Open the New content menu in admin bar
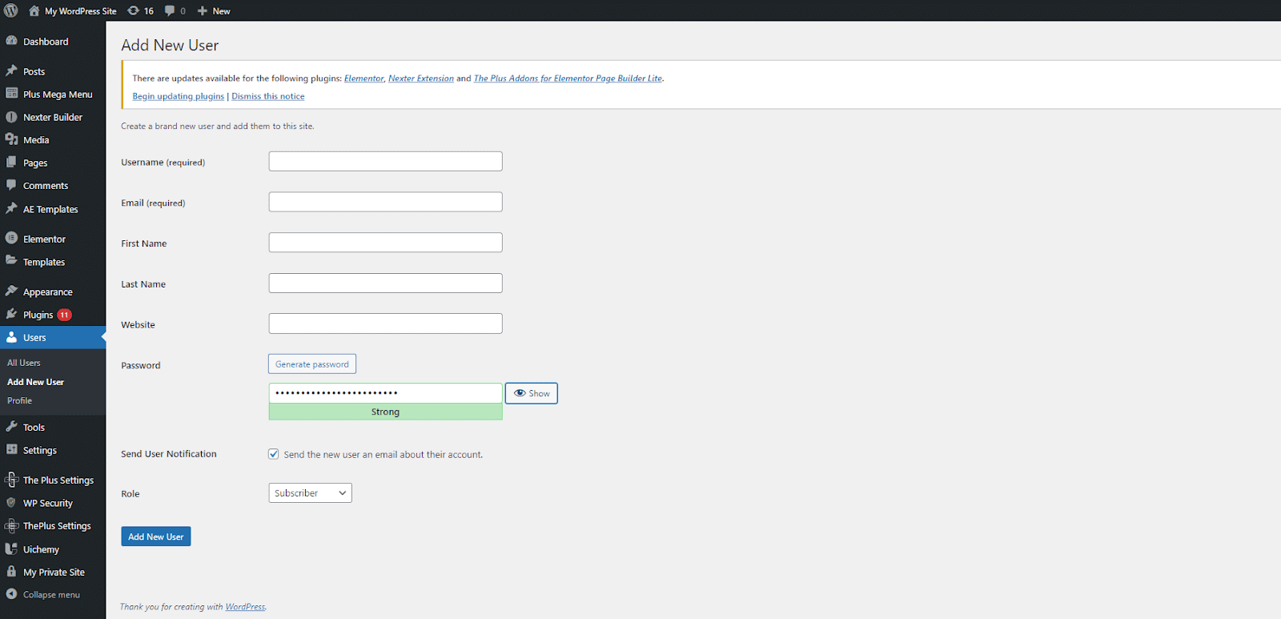Screen dimensions: 1281x619 pyautogui.click(x=214, y=11)
